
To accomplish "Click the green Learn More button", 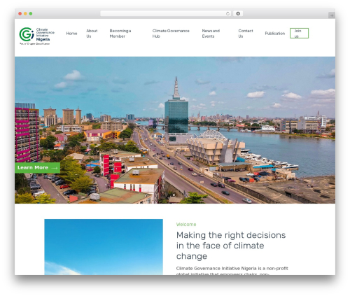I will pyautogui.click(x=37, y=168).
